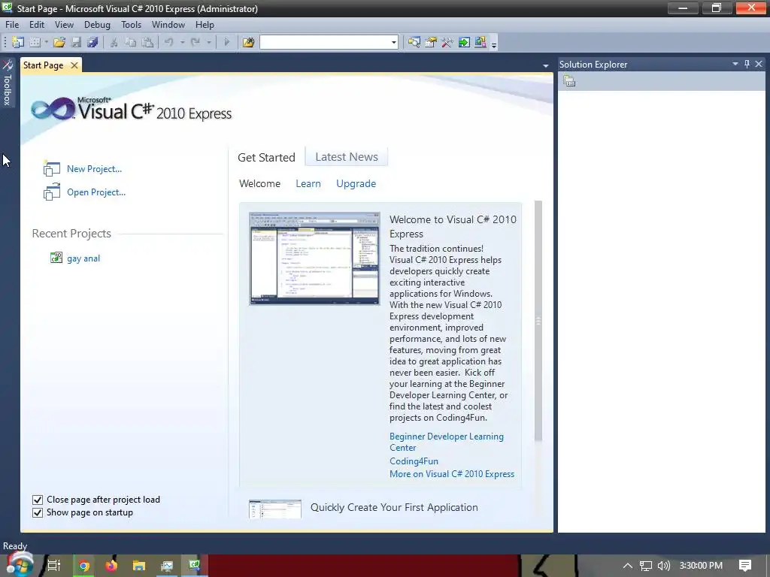Open the Coding4Fun link
Viewport: 770px width, 577px height.
coord(414,461)
